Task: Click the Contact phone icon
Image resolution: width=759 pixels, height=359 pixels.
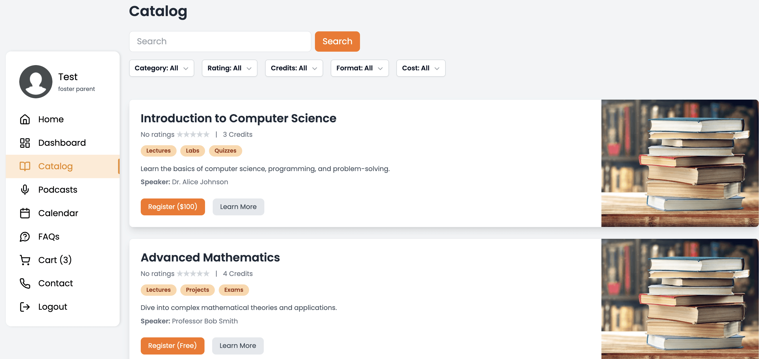Action: point(25,283)
